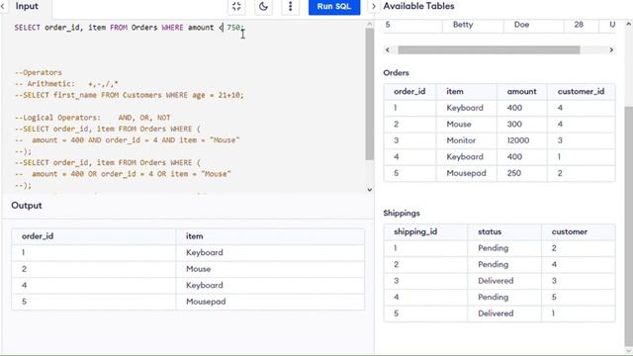The width and height of the screenshot is (633, 356).
Task: Click amount header in Orders table
Action: click(x=521, y=92)
